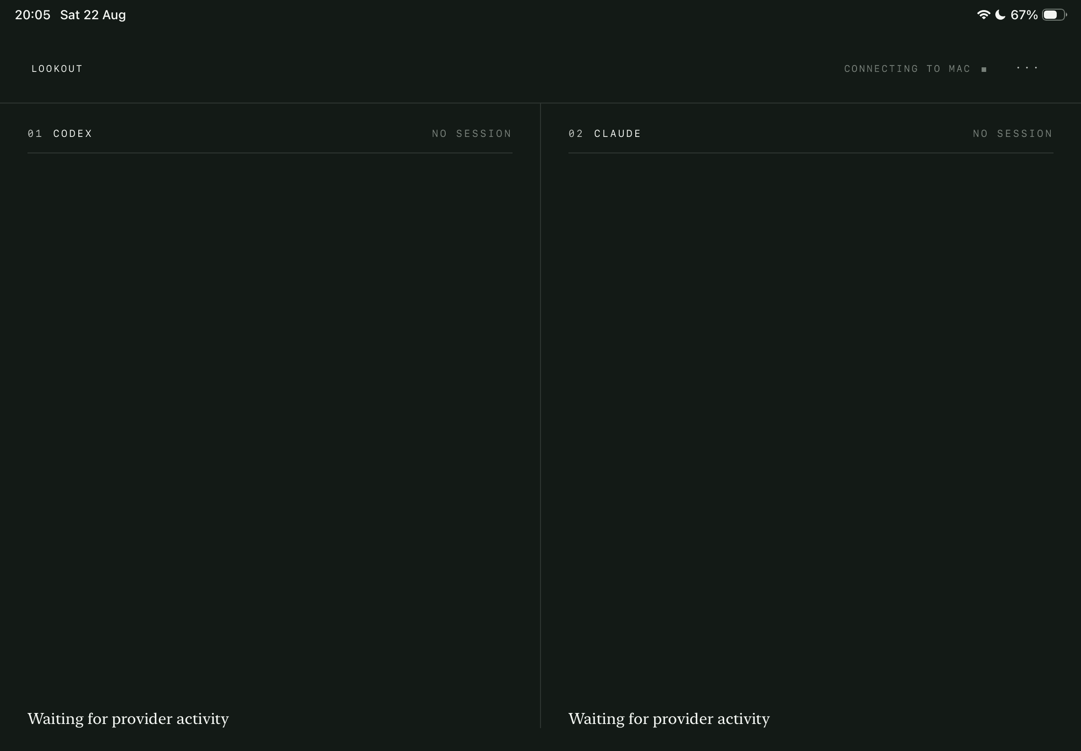Image resolution: width=1081 pixels, height=751 pixels.
Task: Select the 02 CLAUDE pane header
Action: click(x=604, y=134)
